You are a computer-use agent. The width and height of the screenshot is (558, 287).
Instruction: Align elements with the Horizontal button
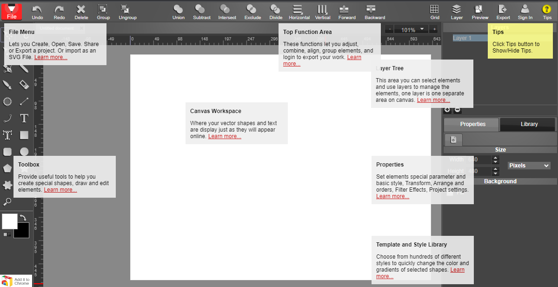(299, 12)
